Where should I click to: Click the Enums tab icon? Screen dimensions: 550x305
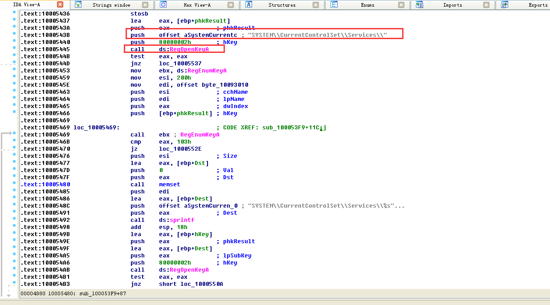pos(334,5)
